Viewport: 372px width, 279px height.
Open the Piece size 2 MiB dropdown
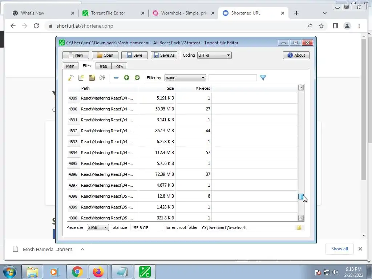[x=98, y=227]
